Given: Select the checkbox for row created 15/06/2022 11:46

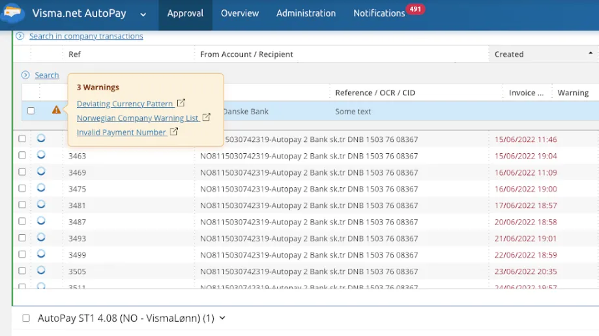Looking at the screenshot, I should tap(22, 139).
